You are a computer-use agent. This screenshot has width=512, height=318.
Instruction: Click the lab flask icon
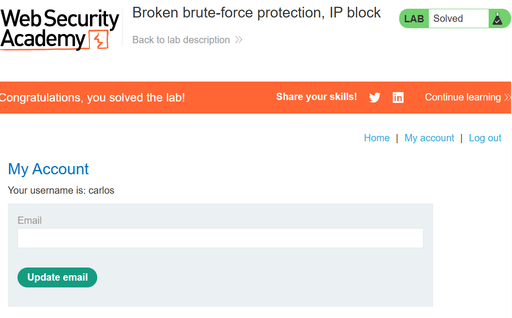(497, 18)
